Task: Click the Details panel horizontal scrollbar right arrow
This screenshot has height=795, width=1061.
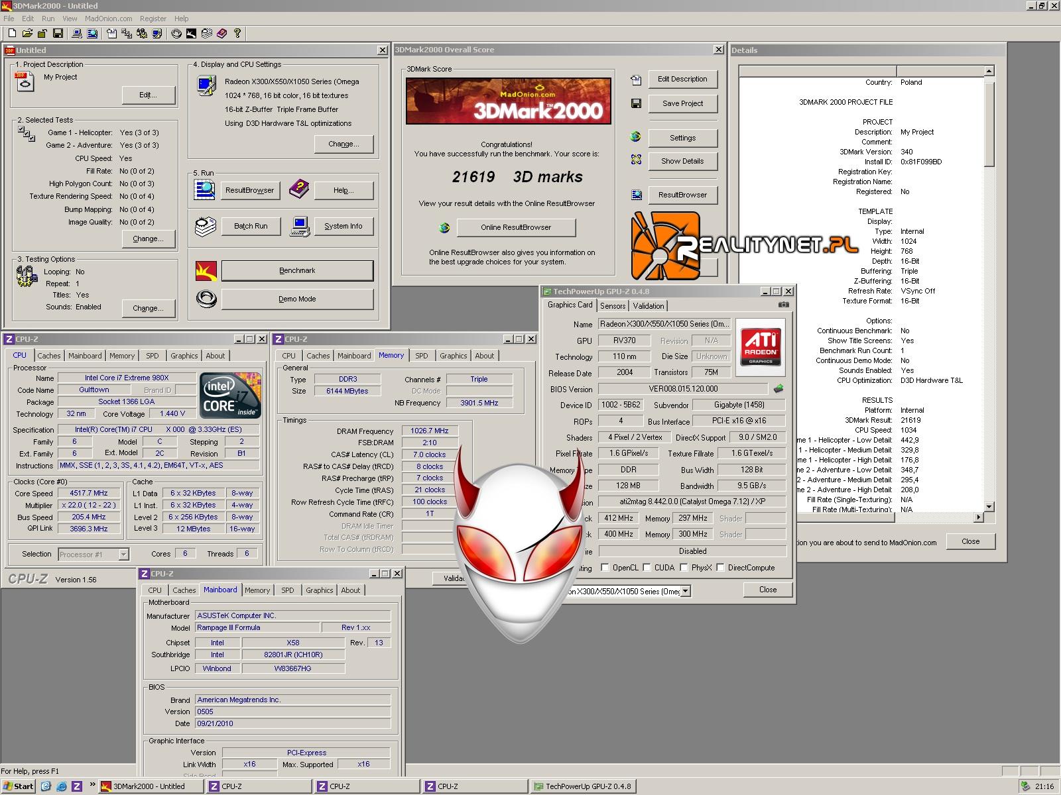Action: pyautogui.click(x=979, y=517)
